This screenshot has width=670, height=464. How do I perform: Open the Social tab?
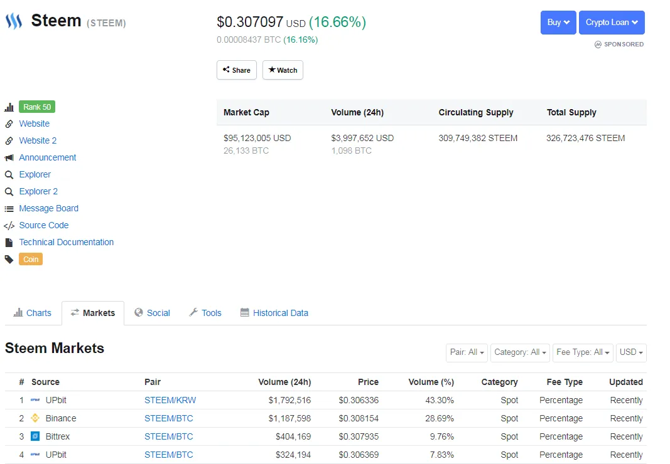click(x=152, y=313)
